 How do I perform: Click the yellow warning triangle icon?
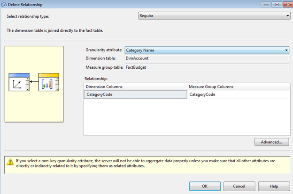[x=9, y=163]
